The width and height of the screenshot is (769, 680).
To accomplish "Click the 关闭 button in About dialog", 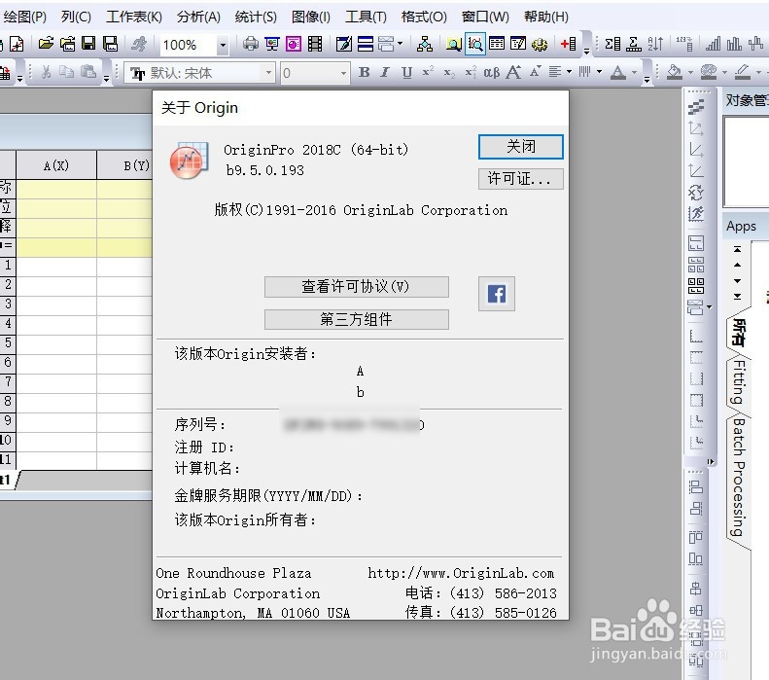I will click(521, 146).
